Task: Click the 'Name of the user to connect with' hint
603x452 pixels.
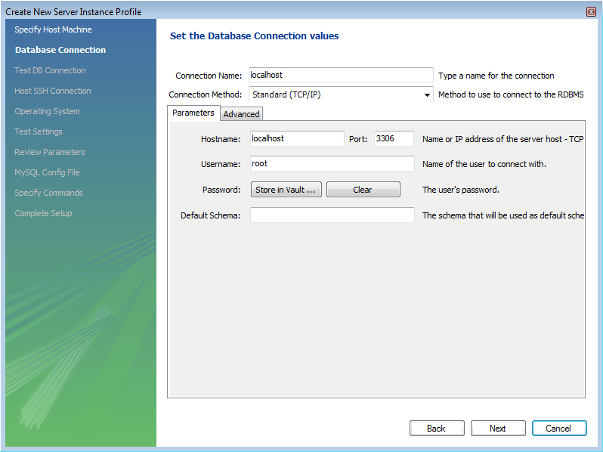Action: 484,164
